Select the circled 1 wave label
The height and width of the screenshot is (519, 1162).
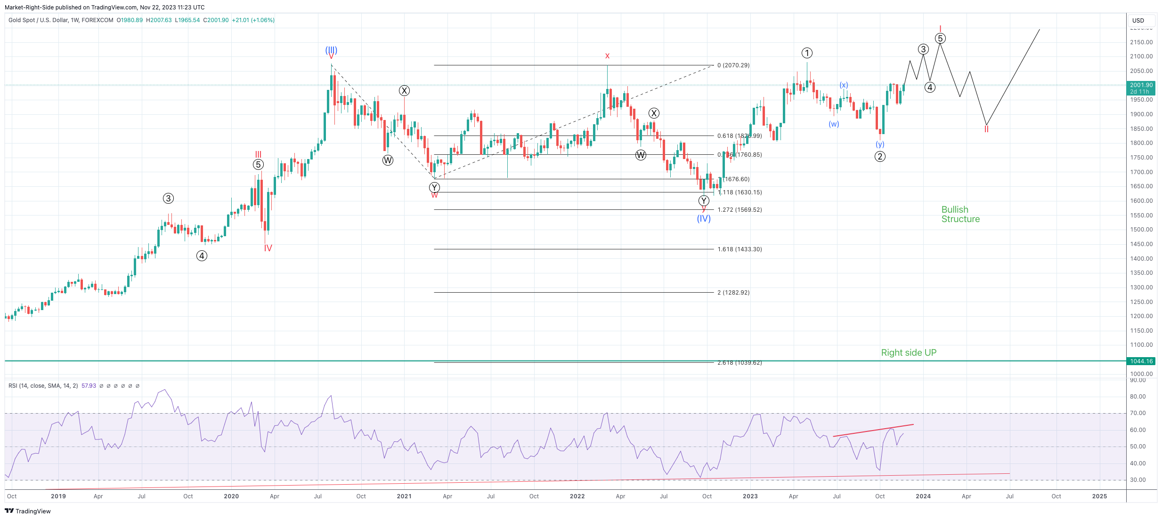point(807,53)
